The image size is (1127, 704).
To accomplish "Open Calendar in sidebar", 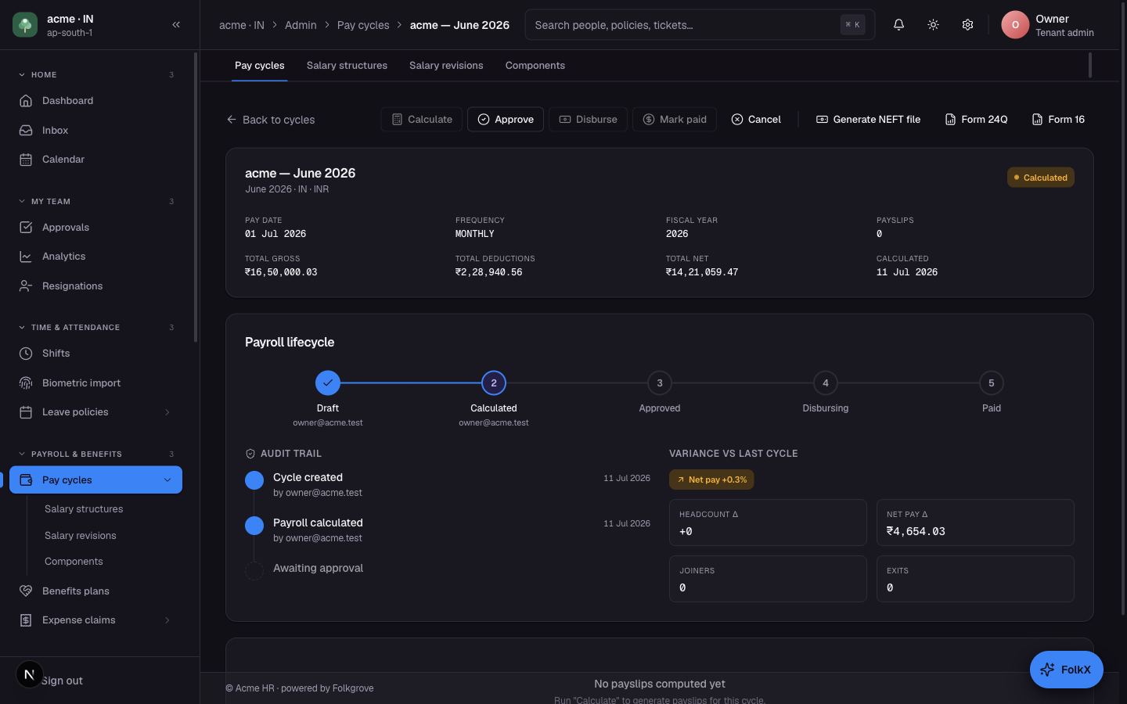I will 95,160.
